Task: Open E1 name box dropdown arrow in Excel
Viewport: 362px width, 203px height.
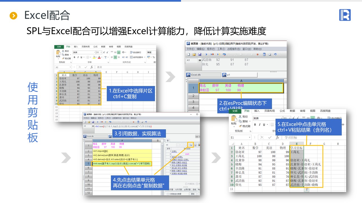Action: [x=250, y=137]
